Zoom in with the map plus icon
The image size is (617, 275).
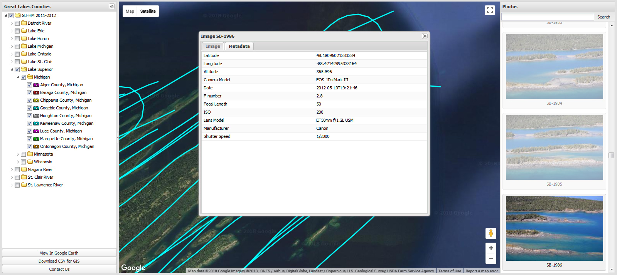[x=491, y=248]
